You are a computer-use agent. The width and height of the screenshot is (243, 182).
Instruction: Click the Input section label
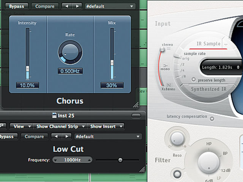[x=163, y=24]
